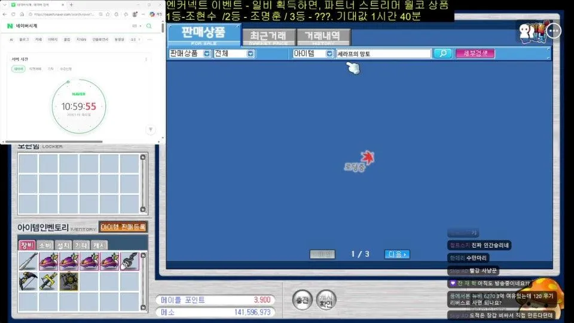Select the 설치 setup inventory tab

tap(63, 245)
